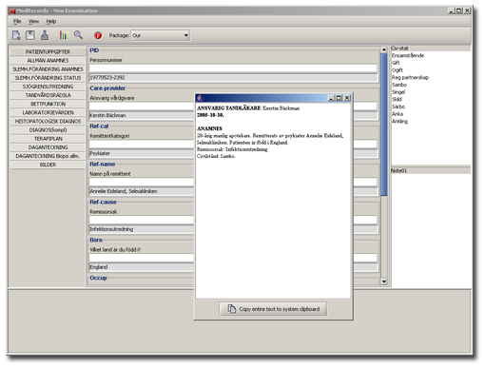Select Gift in Civ-stat list

[396, 63]
